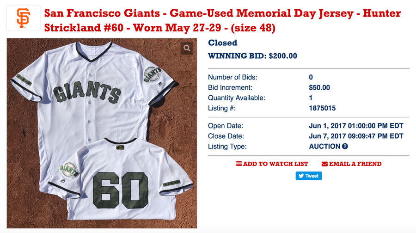
Task: Click the Twitter bird icon in Tweet button
Action: (301, 176)
